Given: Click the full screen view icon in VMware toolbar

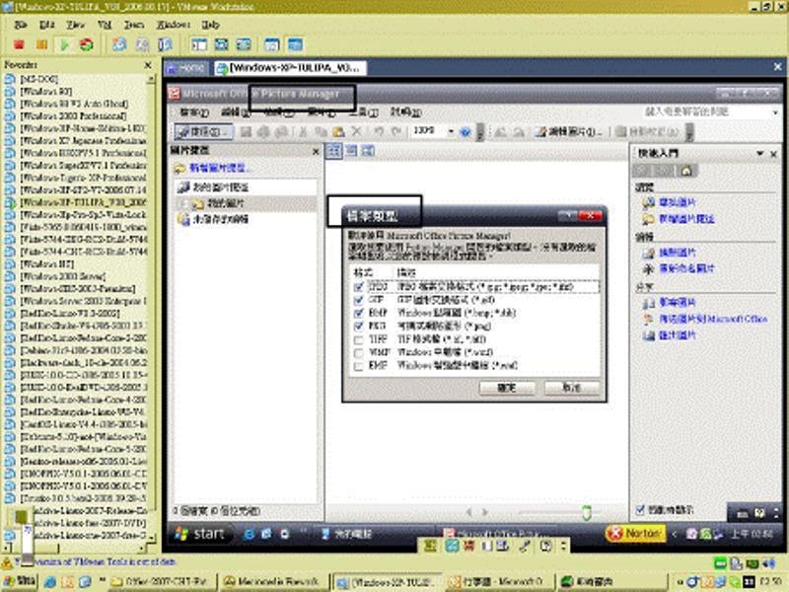Looking at the screenshot, I should point(221,44).
